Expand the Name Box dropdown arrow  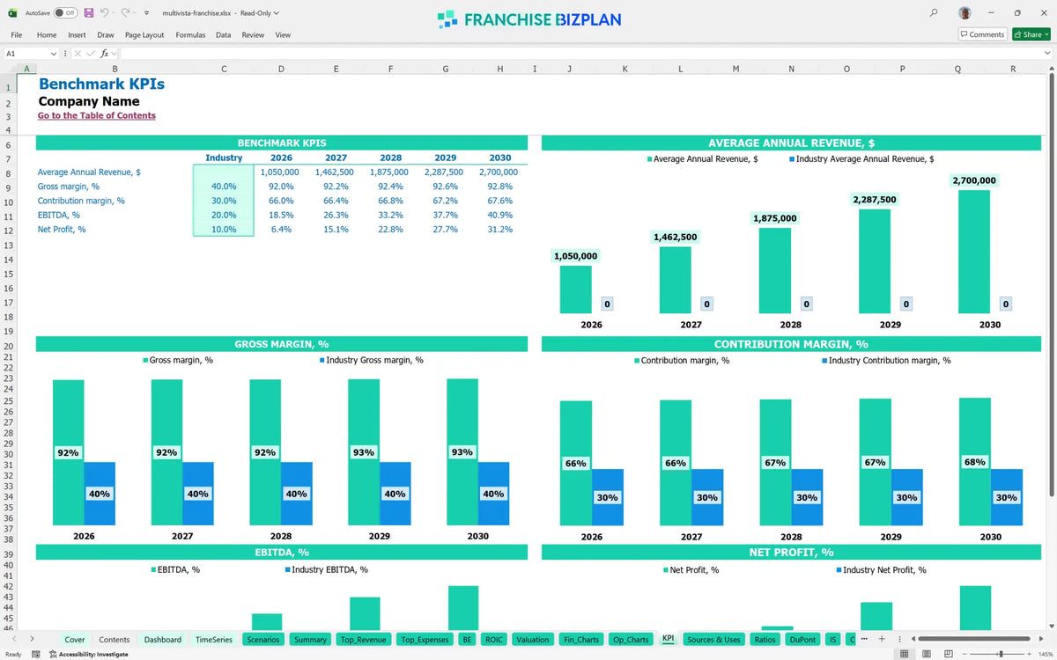(x=54, y=54)
